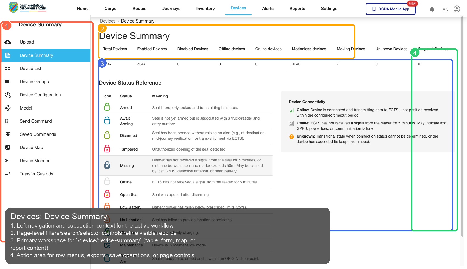
Task: Click the Device Monitor signal icon
Action: (x=8, y=161)
